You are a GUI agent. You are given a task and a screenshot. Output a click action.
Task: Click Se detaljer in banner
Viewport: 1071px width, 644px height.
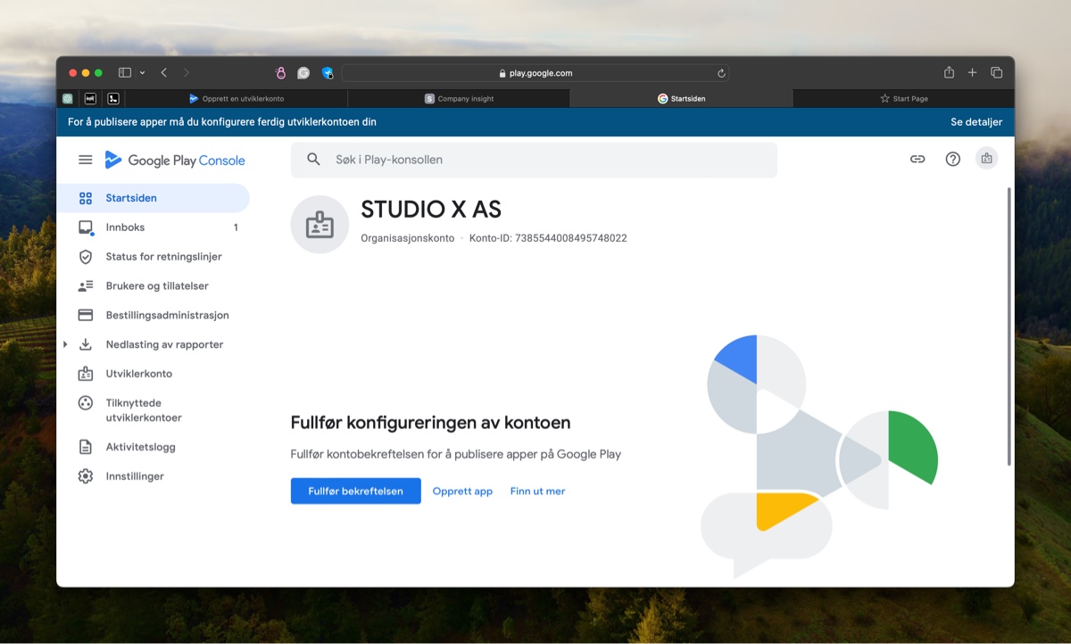point(976,122)
